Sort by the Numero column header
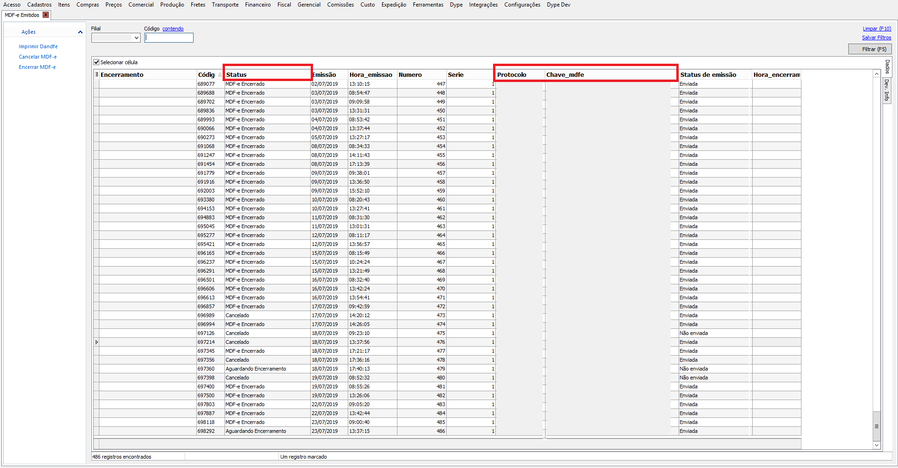The height and width of the screenshot is (468, 898). pos(422,75)
